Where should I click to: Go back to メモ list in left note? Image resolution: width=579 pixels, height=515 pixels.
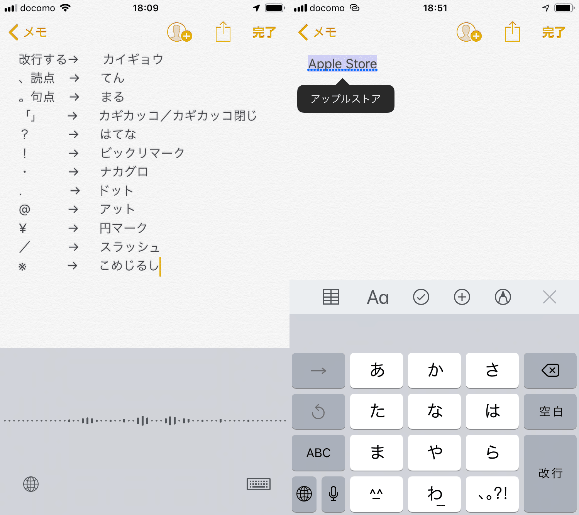(x=28, y=32)
